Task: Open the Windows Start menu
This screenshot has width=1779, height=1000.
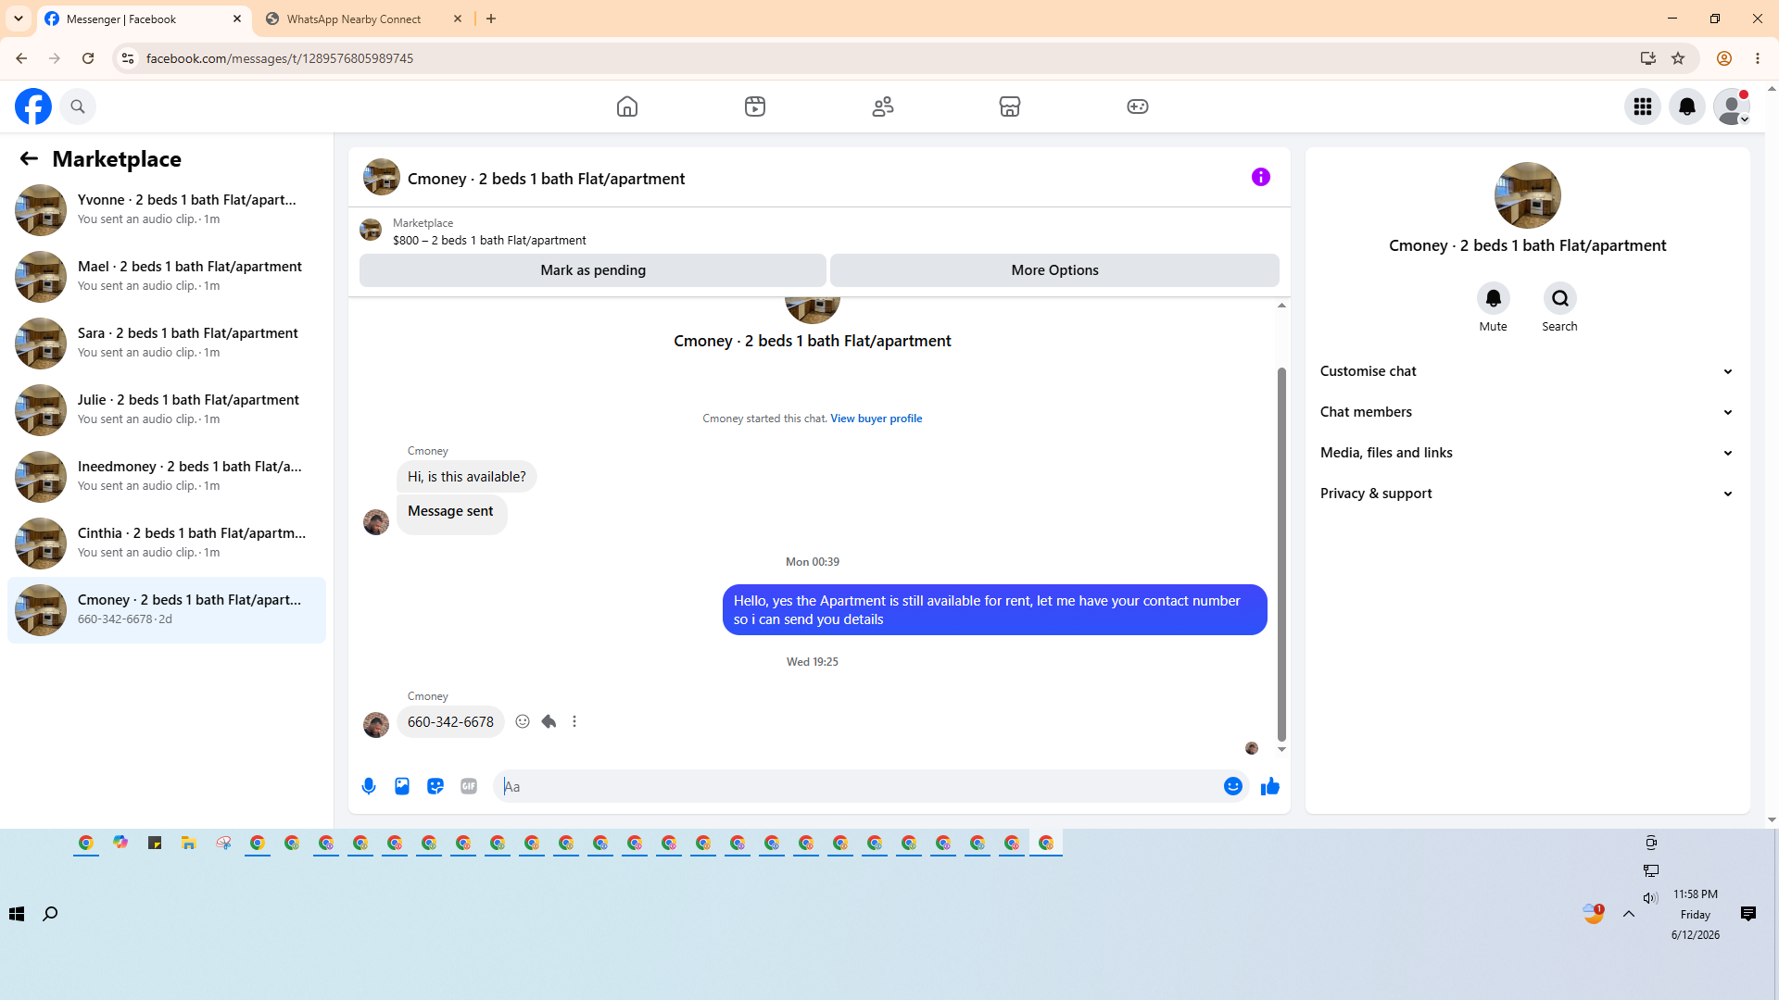Action: coord(17,914)
